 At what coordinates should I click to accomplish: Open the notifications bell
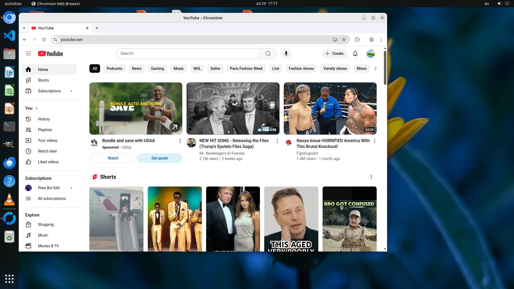pyautogui.click(x=355, y=54)
